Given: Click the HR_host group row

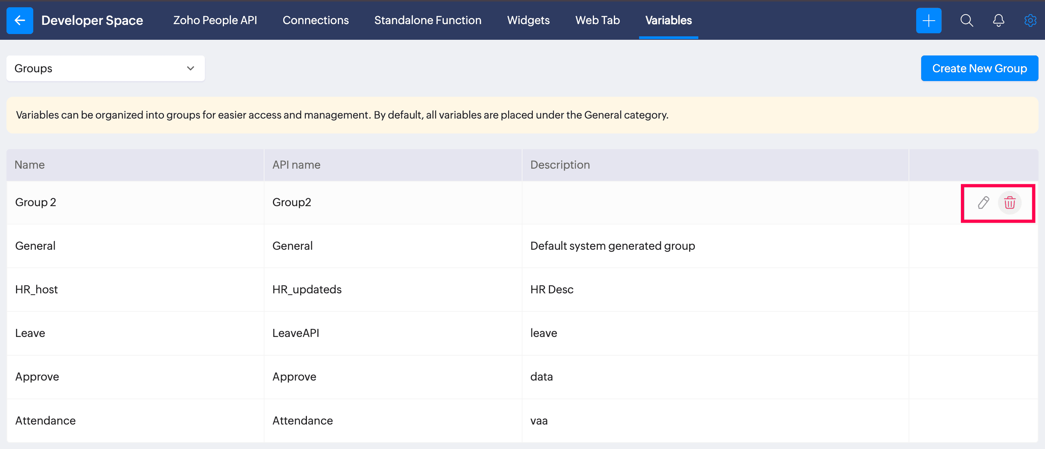Looking at the screenshot, I should coord(37,290).
